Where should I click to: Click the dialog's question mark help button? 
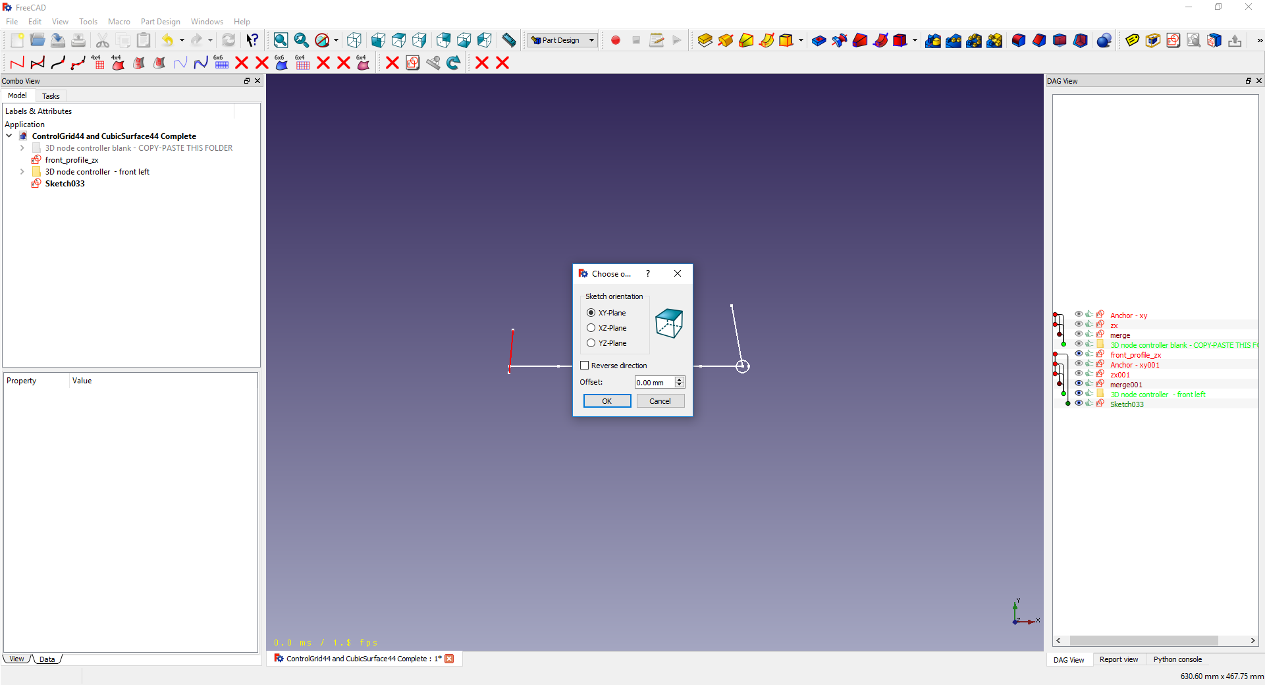click(648, 273)
